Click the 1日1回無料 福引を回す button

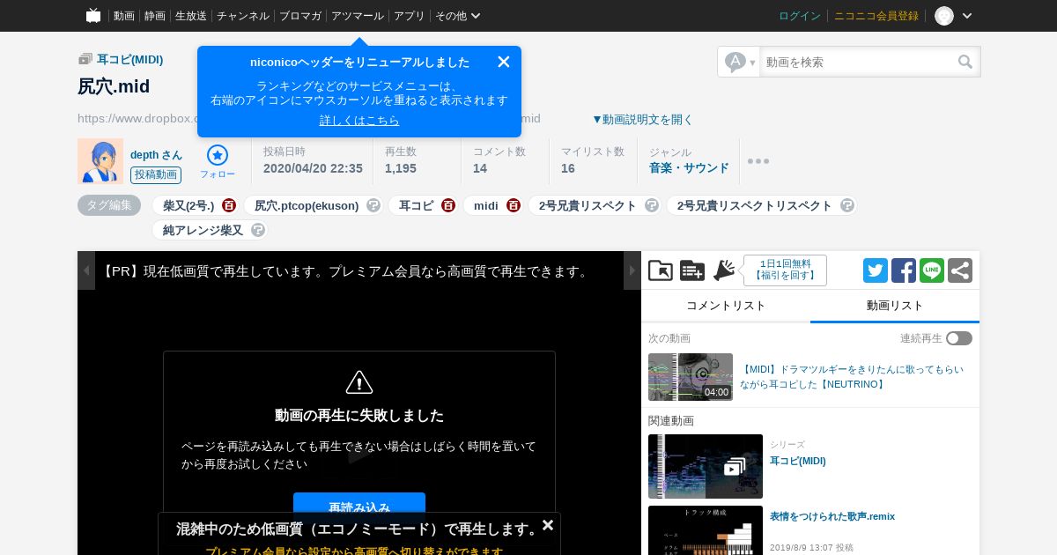[785, 270]
